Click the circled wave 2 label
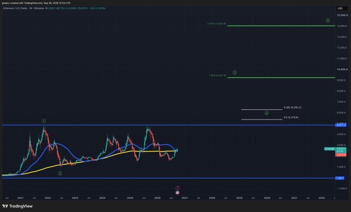 pyautogui.click(x=60, y=173)
